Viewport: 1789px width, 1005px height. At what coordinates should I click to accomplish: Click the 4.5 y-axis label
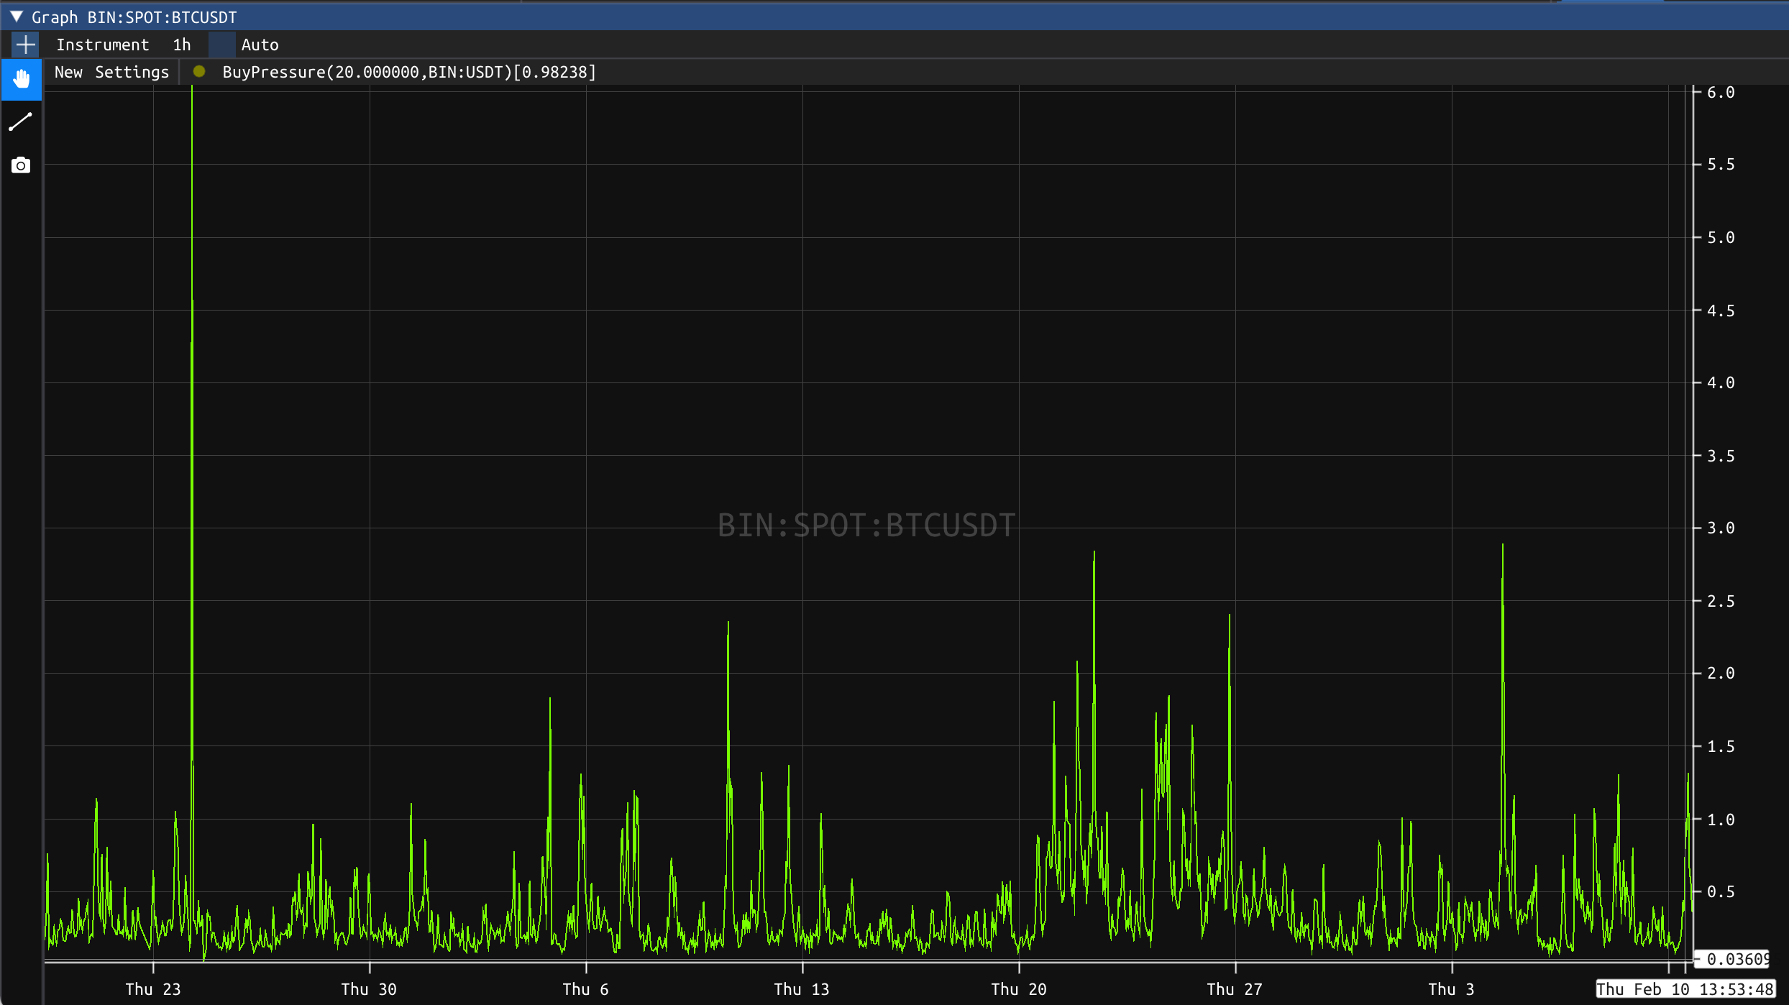[x=1721, y=311]
